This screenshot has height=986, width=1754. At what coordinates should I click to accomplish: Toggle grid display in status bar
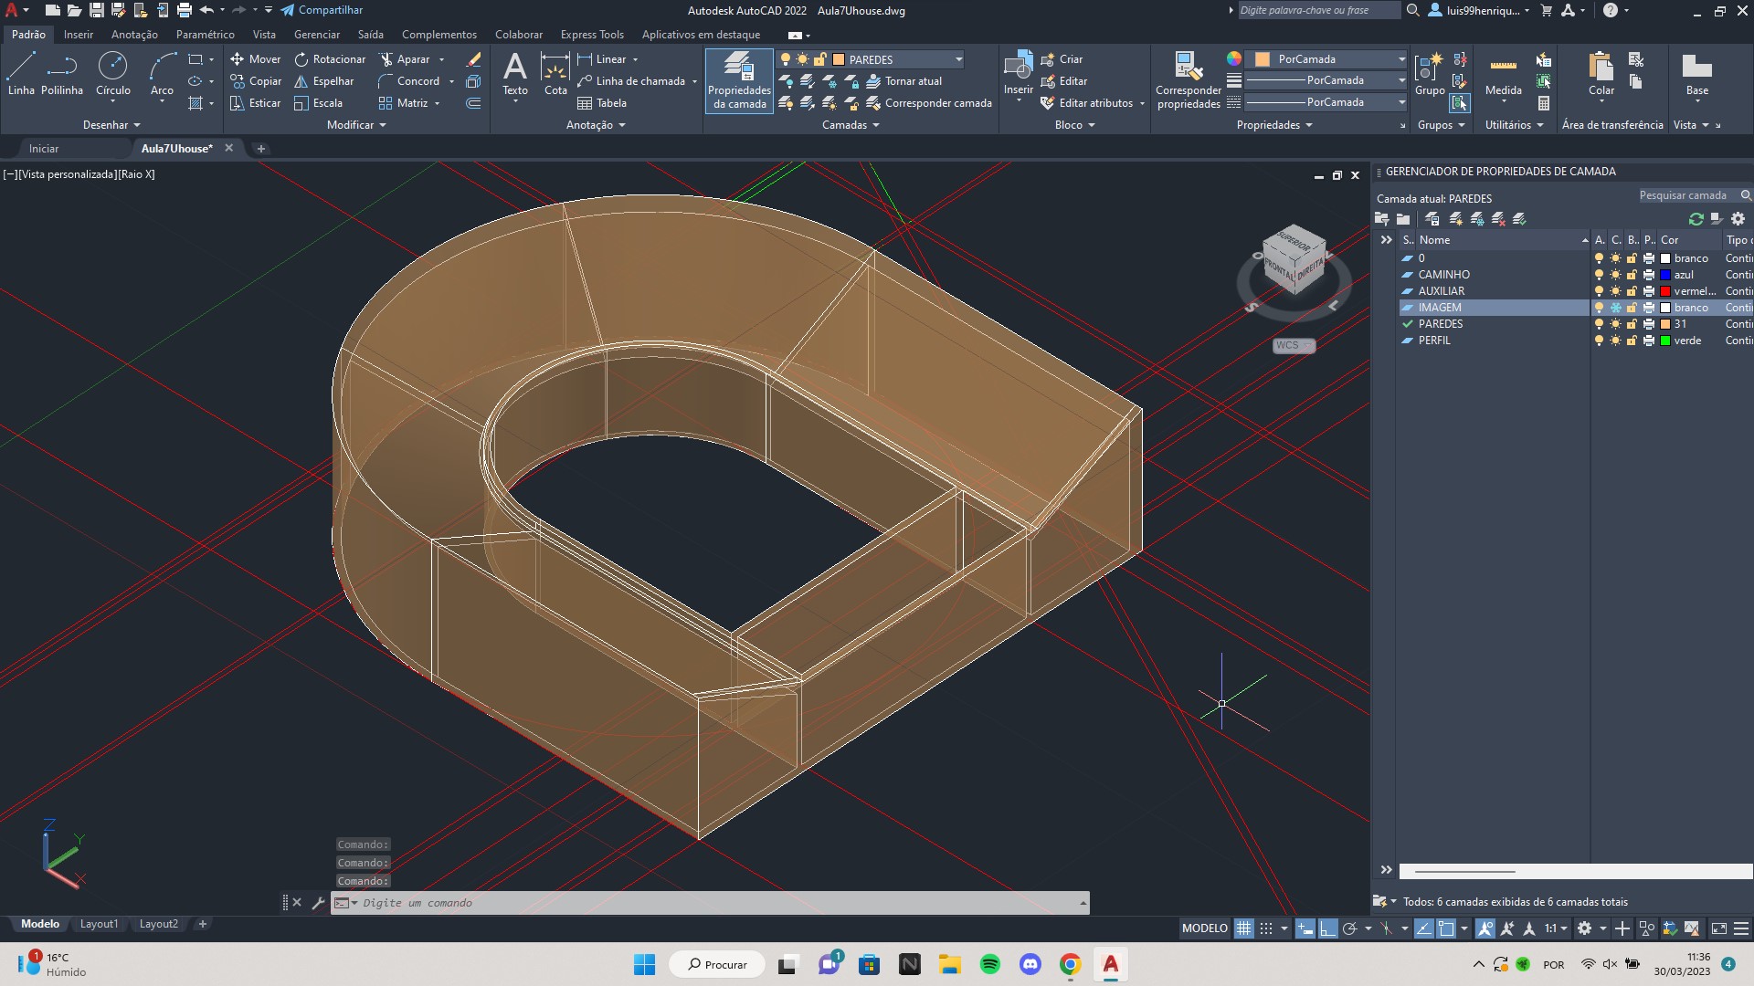tap(1243, 928)
